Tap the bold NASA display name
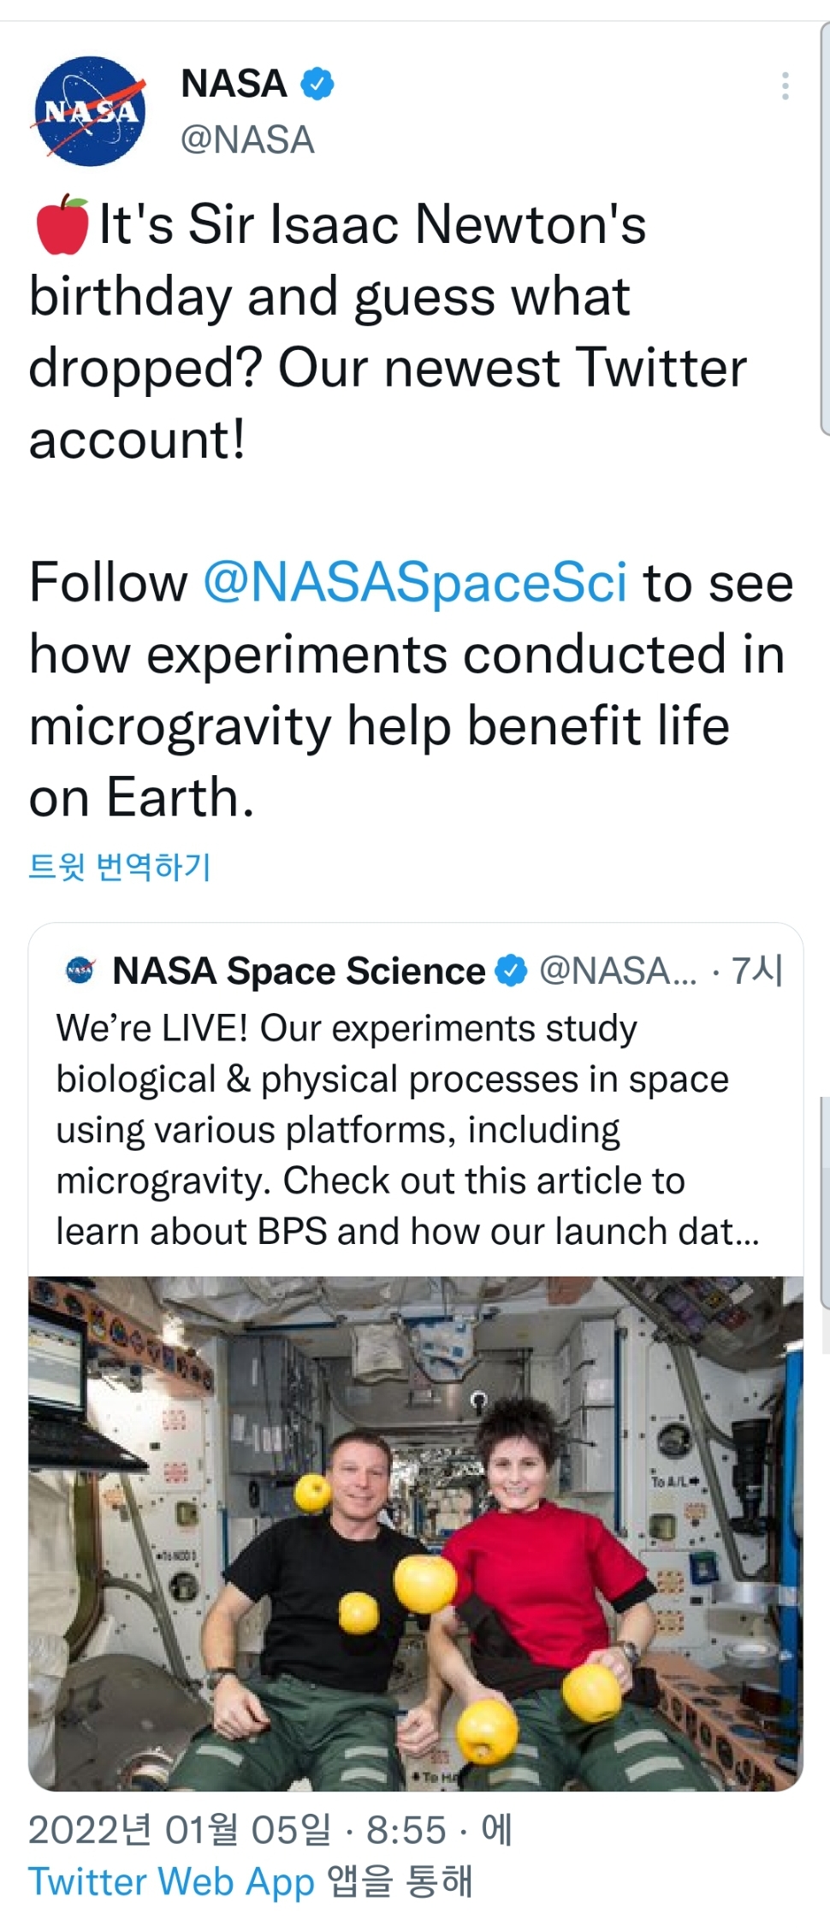The width and height of the screenshot is (830, 1931). [x=234, y=84]
